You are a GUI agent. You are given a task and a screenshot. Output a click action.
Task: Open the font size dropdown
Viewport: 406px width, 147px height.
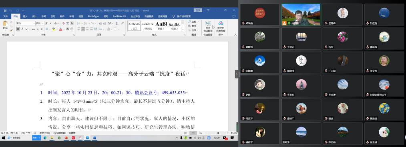pos(40,24)
